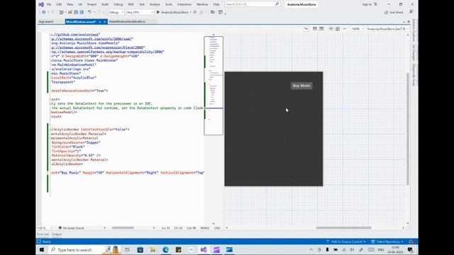Click the schemas.microsoft.com xaml link in the code
Viewport: 454px width, 255px height.
click(x=92, y=39)
